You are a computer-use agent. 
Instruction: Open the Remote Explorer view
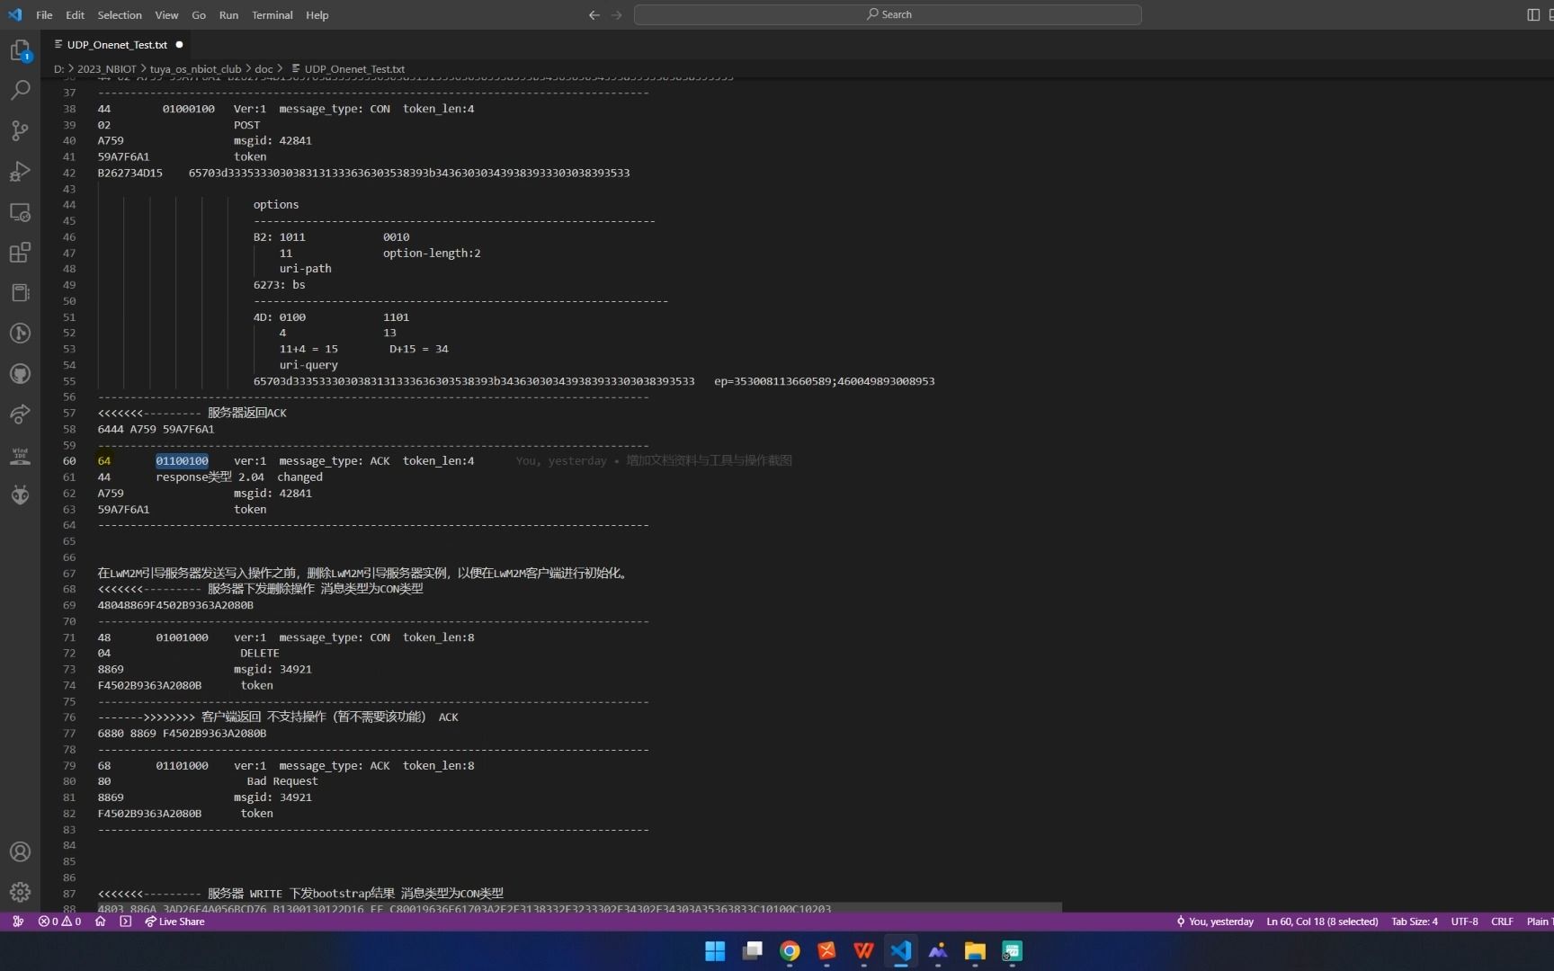tap(20, 212)
